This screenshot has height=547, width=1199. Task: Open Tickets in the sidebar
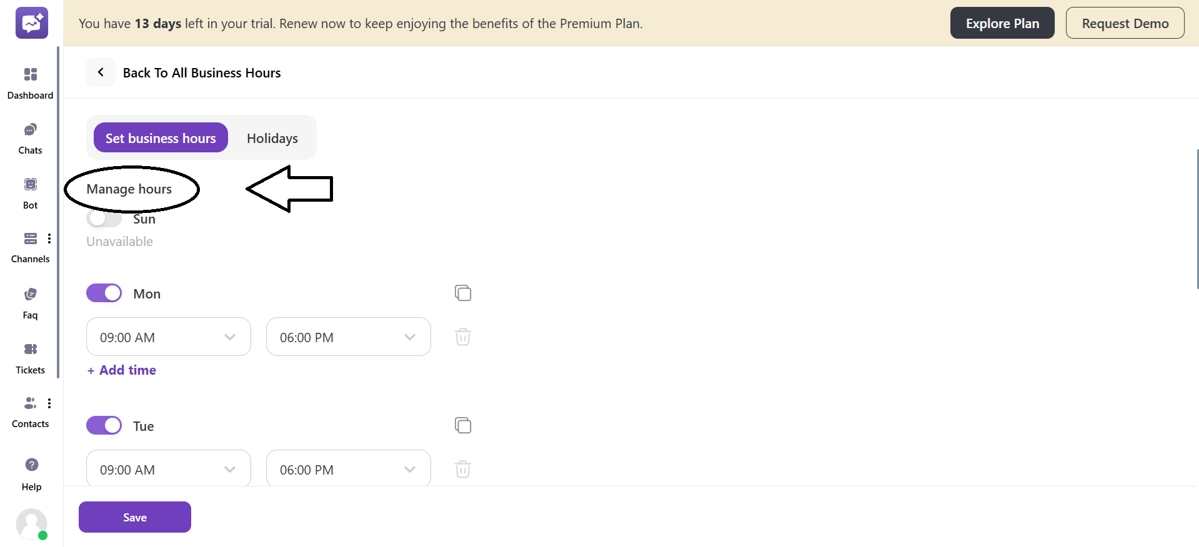tap(30, 350)
